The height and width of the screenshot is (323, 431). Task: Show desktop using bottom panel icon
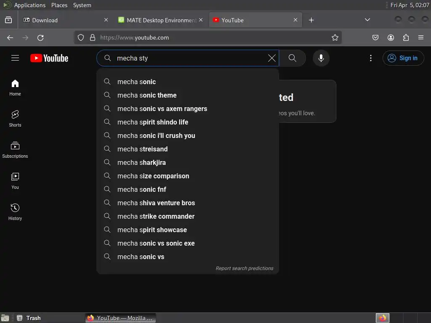click(x=5, y=318)
